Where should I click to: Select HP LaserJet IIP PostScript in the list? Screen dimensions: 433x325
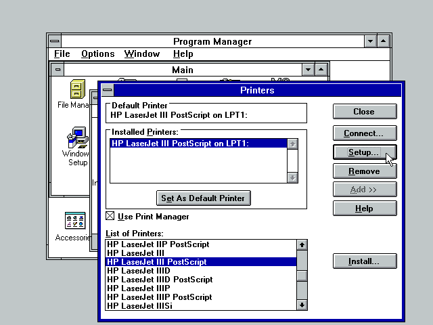coord(201,244)
